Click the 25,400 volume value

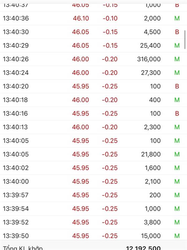[150, 45]
